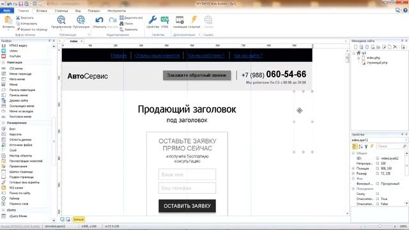Collapse the jQuery group in Toolbox
The height and width of the screenshot is (230, 409).
(3, 210)
